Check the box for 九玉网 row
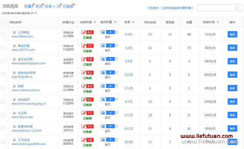This screenshot has width=244, height=149. 3,115
